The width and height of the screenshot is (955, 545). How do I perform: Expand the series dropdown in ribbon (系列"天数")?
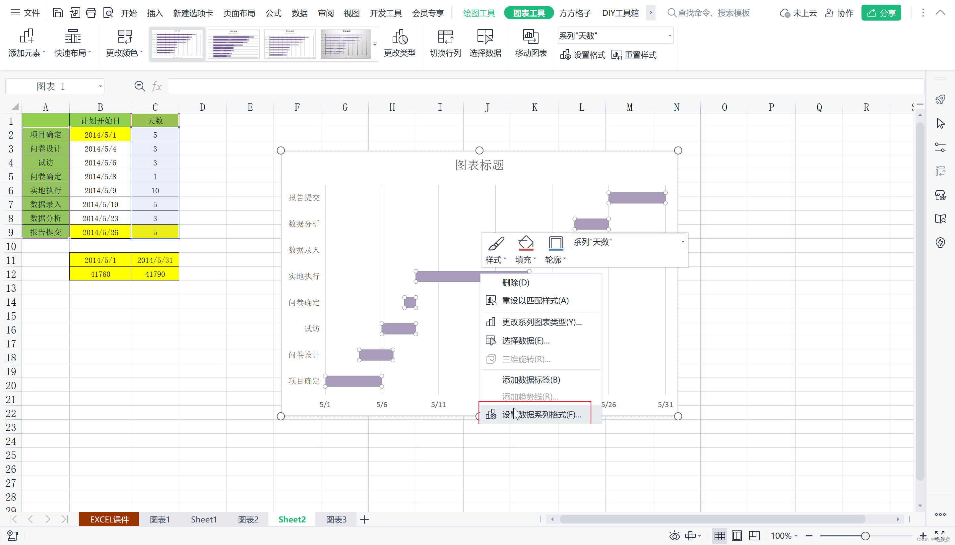pos(669,36)
